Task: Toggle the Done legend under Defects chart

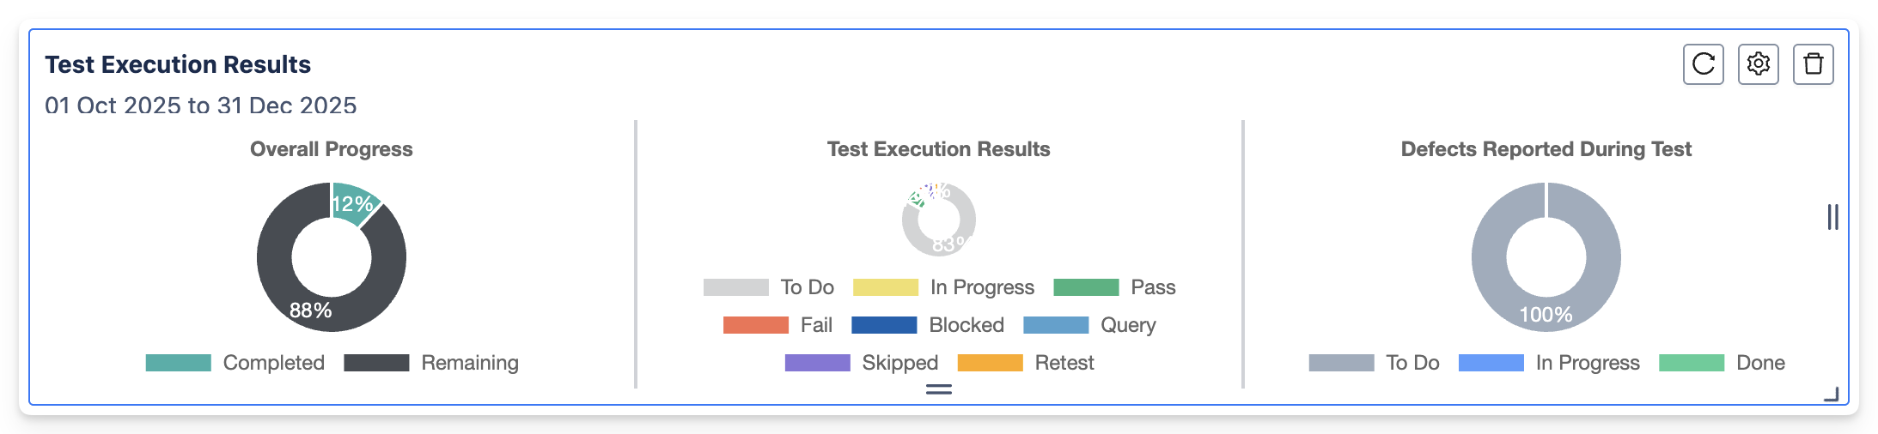Action: click(x=1722, y=363)
